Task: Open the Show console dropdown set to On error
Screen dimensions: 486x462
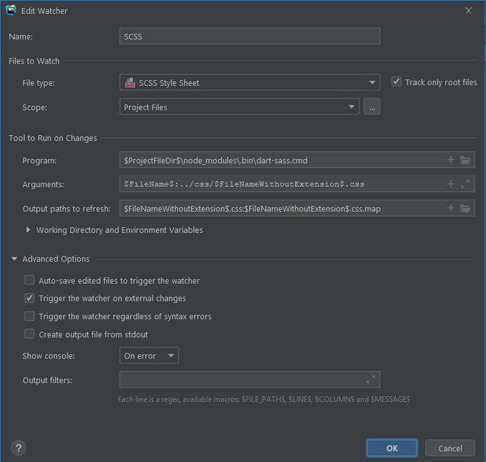Action: click(x=149, y=356)
